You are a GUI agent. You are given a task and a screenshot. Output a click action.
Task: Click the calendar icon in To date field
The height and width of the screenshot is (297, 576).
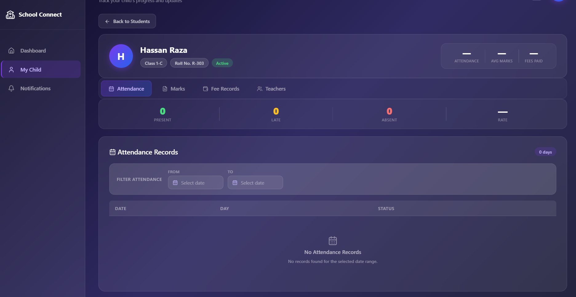click(235, 183)
